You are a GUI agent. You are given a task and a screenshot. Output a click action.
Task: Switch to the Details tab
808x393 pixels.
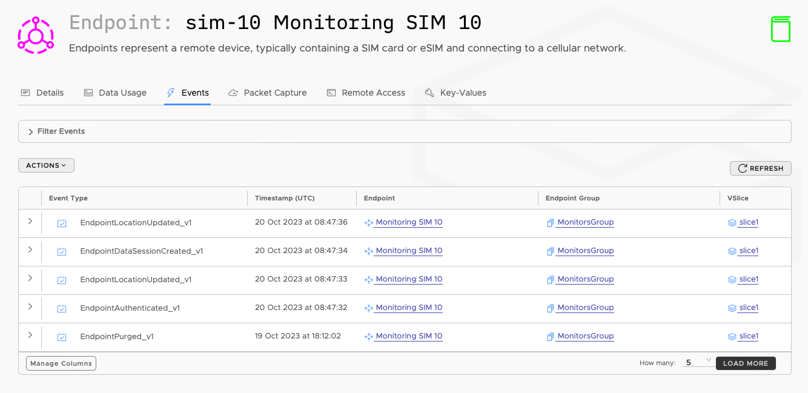click(x=42, y=93)
